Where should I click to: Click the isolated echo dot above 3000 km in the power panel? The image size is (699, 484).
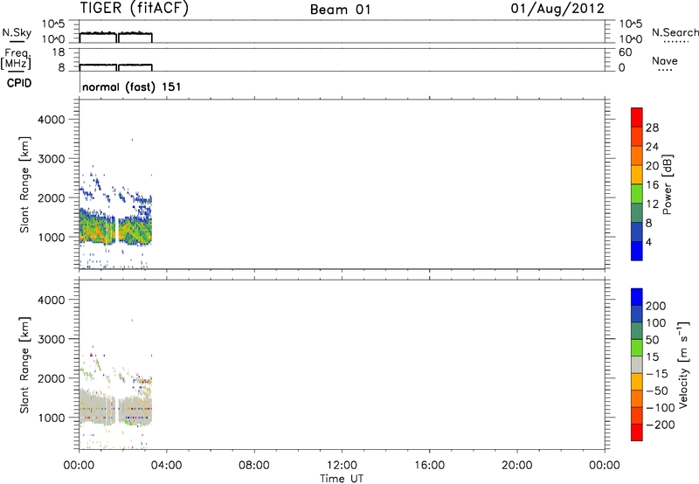(132, 140)
